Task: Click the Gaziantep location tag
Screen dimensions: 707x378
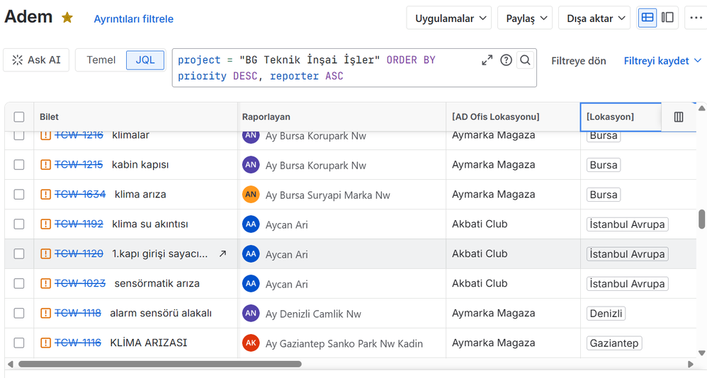Action: (x=614, y=343)
